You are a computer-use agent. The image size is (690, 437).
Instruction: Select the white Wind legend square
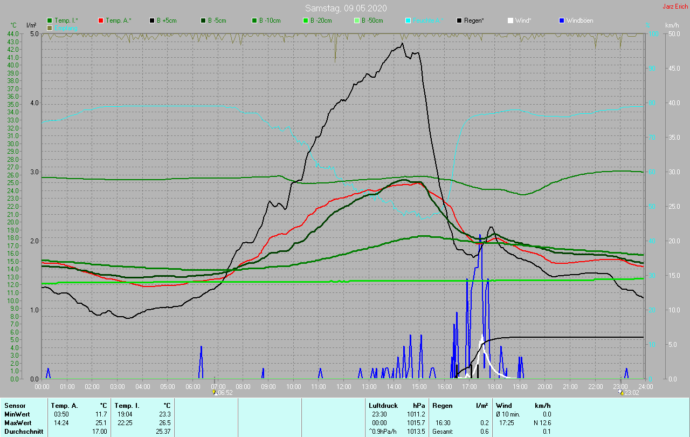tap(510, 21)
